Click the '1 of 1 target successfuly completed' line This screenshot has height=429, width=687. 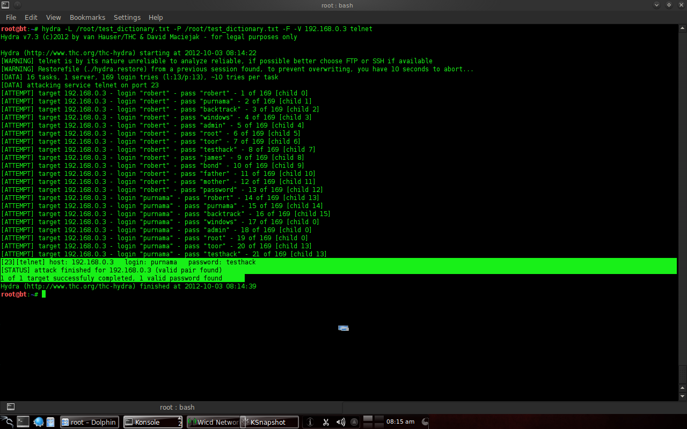[x=112, y=278]
